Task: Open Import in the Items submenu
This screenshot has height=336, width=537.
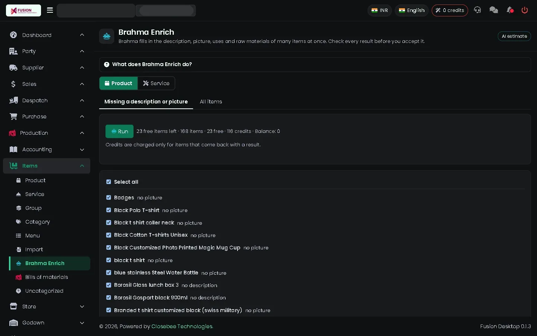Action: click(50, 249)
